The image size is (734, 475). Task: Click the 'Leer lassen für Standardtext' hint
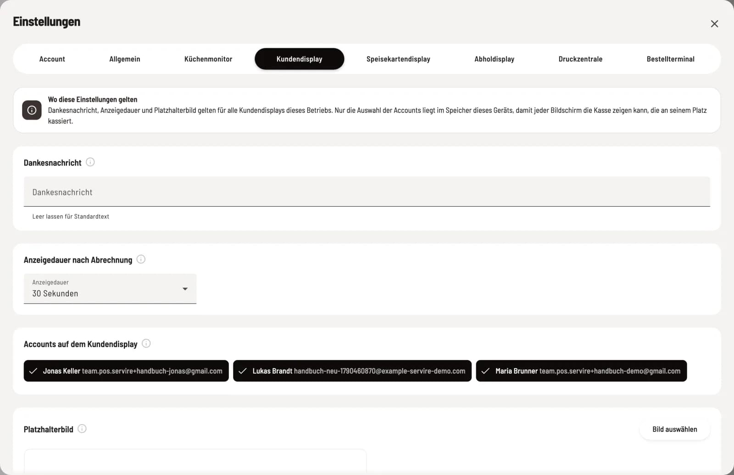coord(71,216)
